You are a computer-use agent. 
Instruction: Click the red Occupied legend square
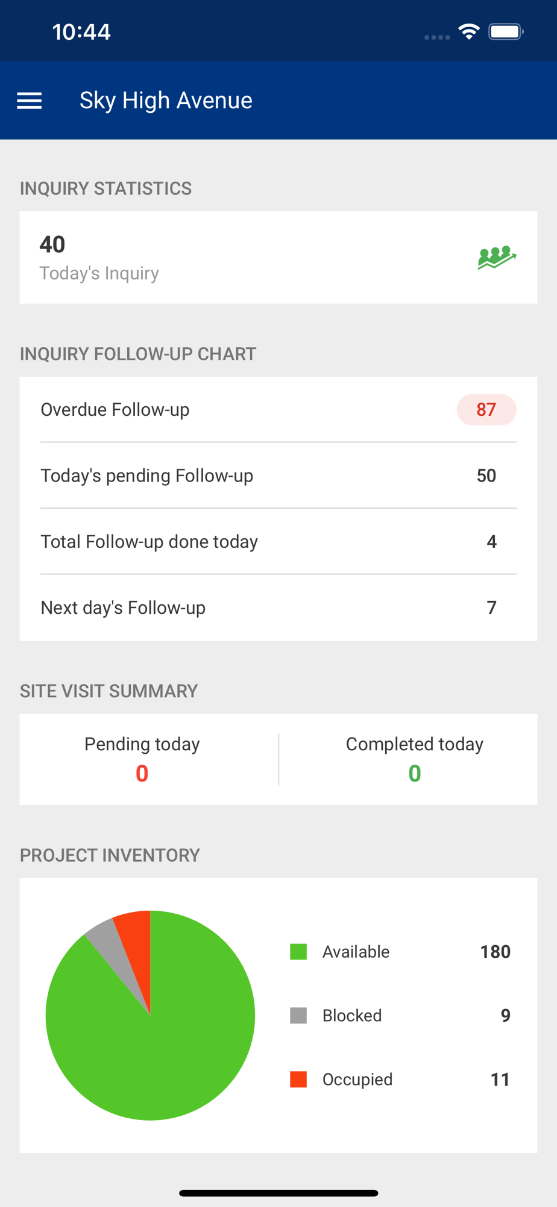tap(298, 1079)
